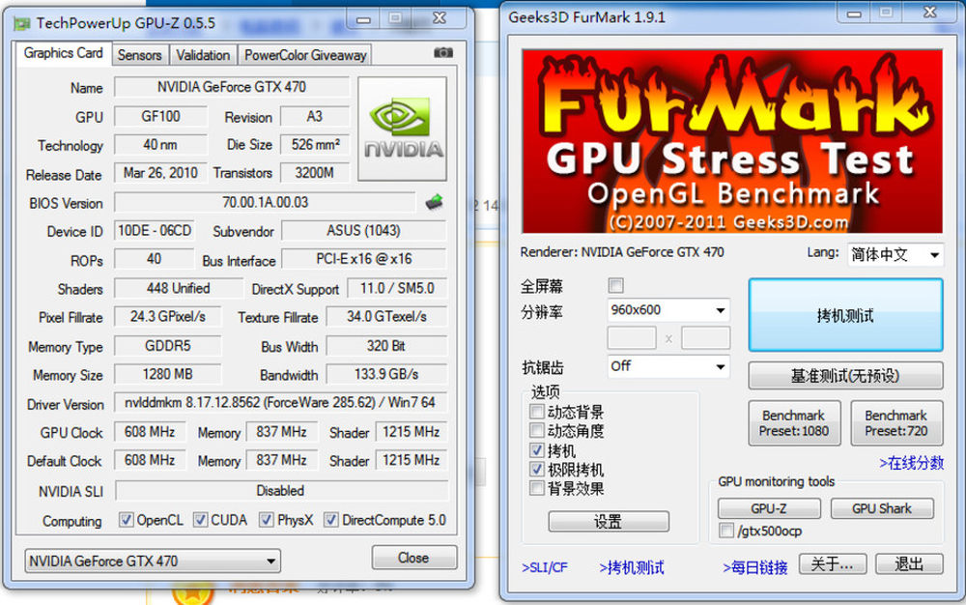The image size is (966, 605).
Task: Click the custom width input field
Action: pos(632,338)
